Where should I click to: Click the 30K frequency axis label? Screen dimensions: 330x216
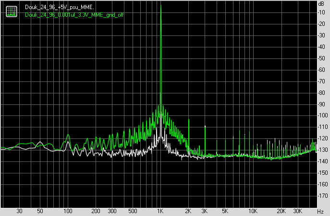click(x=297, y=211)
